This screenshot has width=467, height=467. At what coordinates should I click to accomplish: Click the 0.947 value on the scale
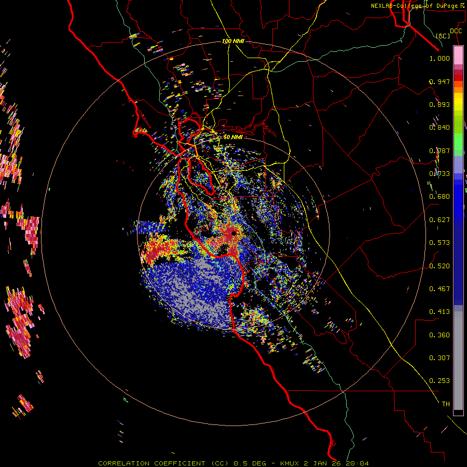pos(439,81)
